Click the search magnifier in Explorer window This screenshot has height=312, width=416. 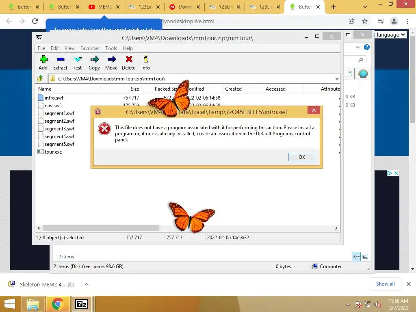tap(360, 60)
